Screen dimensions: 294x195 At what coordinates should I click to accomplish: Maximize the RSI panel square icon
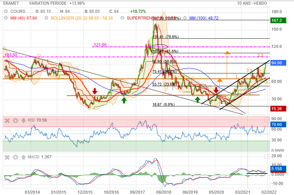[266, 120]
